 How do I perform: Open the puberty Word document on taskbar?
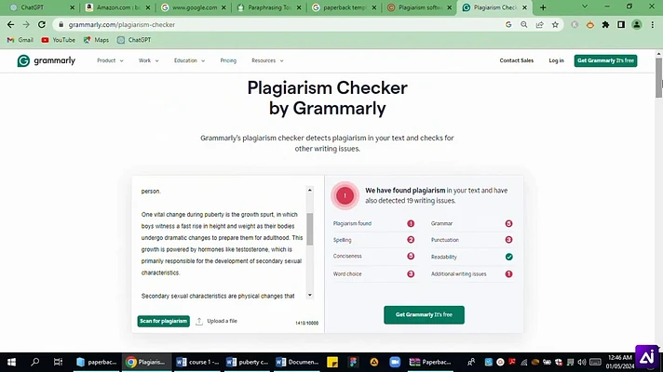pos(248,362)
